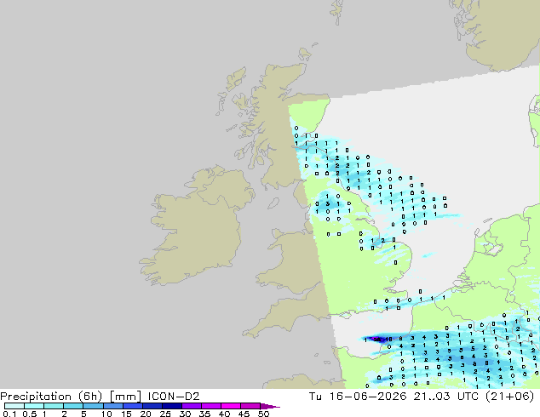Click legend value label '35'
The width and height of the screenshot is (540, 417).
coord(204,414)
